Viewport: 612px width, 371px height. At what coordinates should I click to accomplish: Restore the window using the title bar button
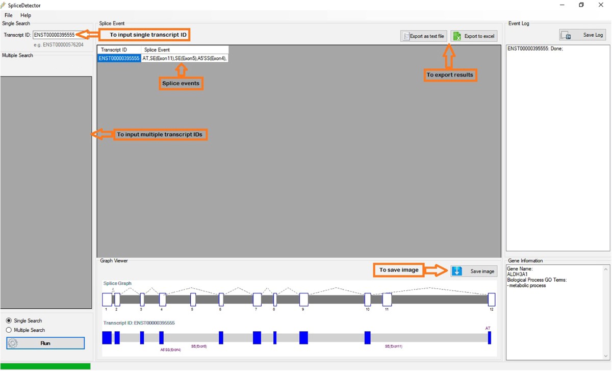click(581, 5)
